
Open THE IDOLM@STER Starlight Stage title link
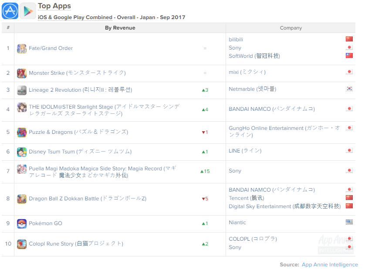click(104, 110)
